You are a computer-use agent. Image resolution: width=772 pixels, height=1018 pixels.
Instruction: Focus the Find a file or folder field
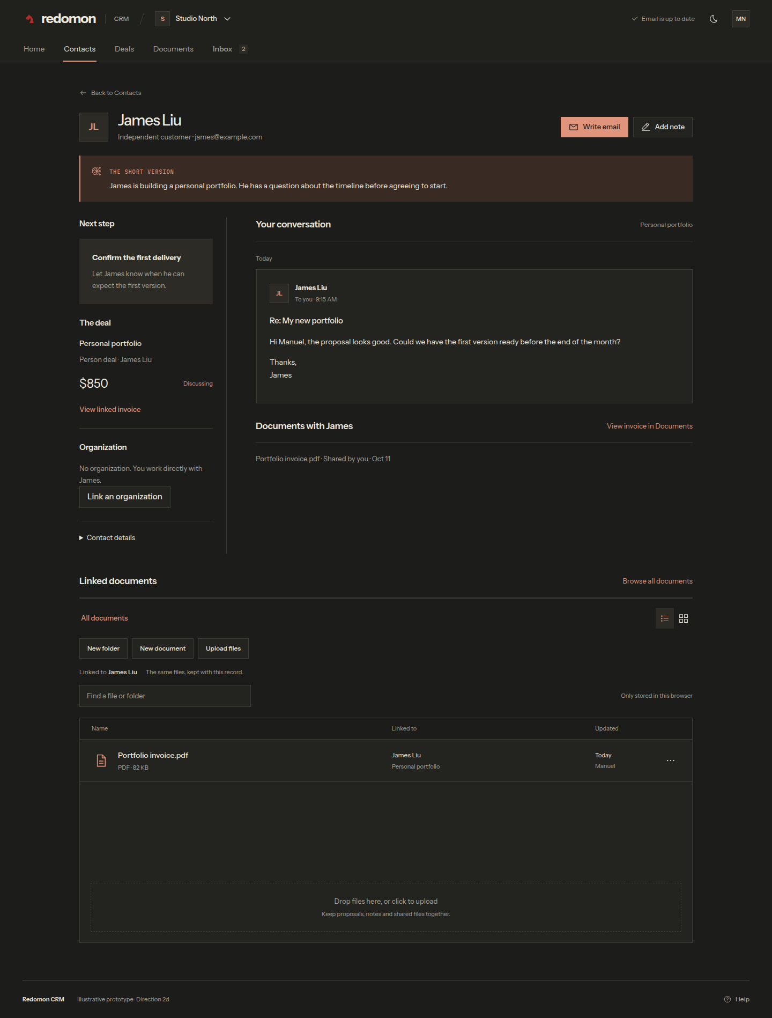click(165, 696)
